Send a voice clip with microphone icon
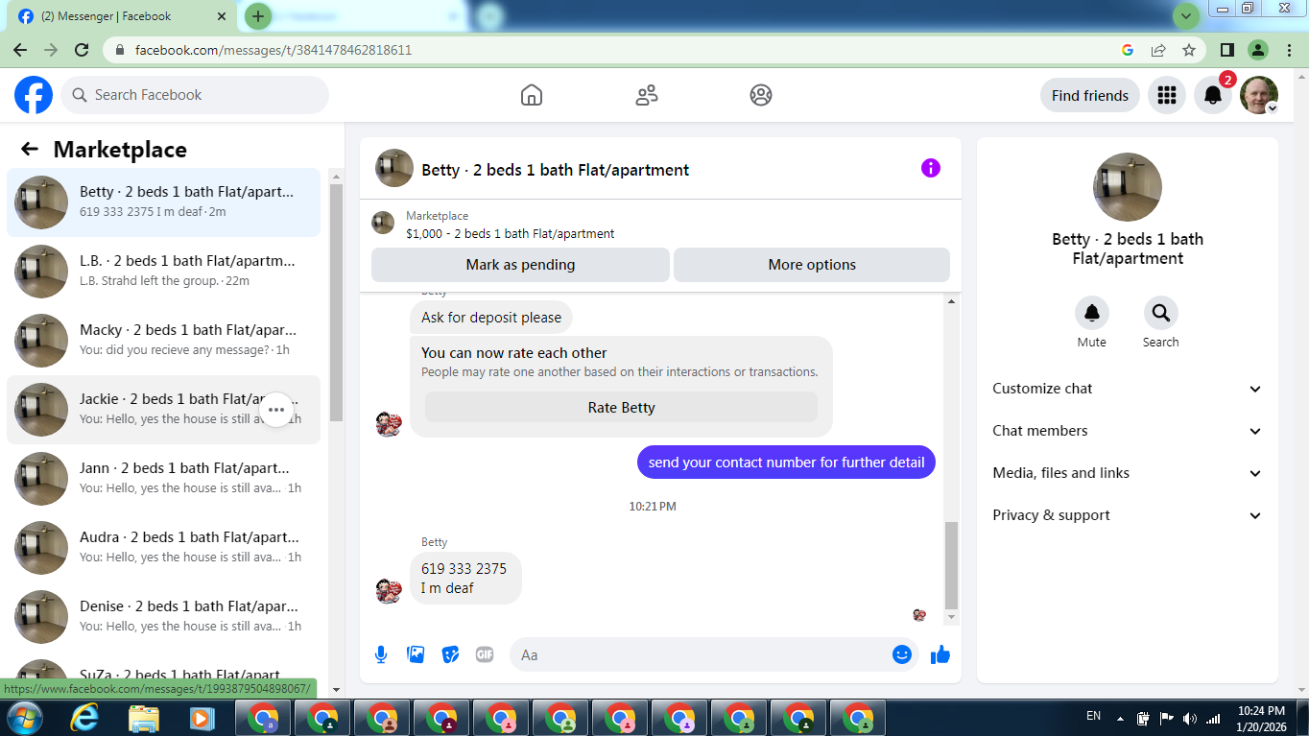 [x=381, y=654]
